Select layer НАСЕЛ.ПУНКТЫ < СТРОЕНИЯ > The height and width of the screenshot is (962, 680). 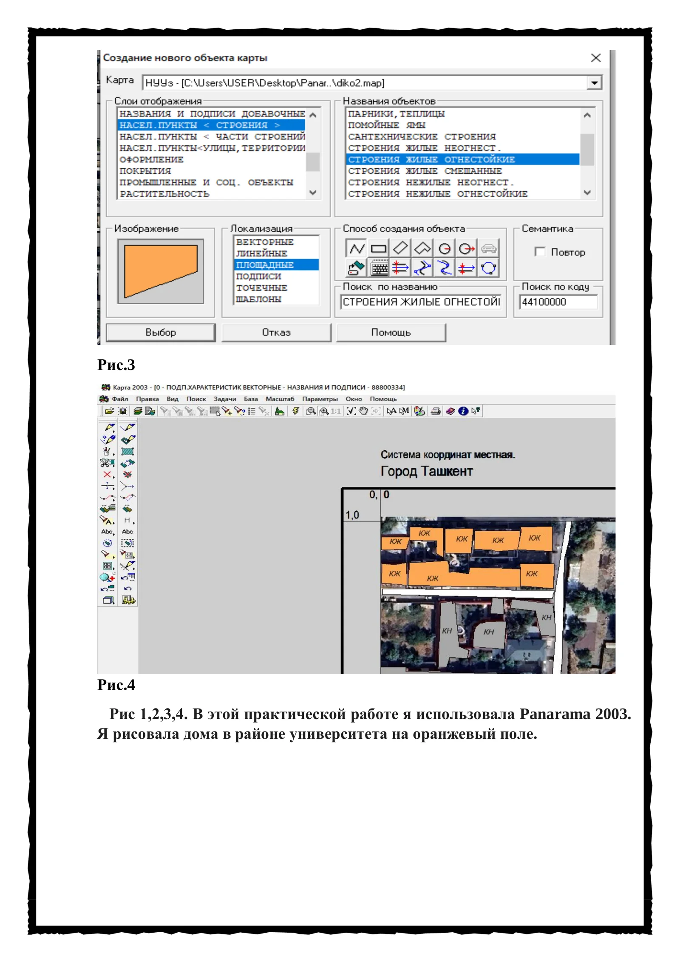point(211,125)
